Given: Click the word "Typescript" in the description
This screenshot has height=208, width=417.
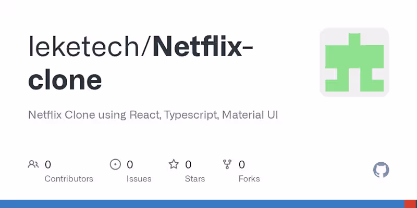Looking at the screenshot, I should (190, 115).
